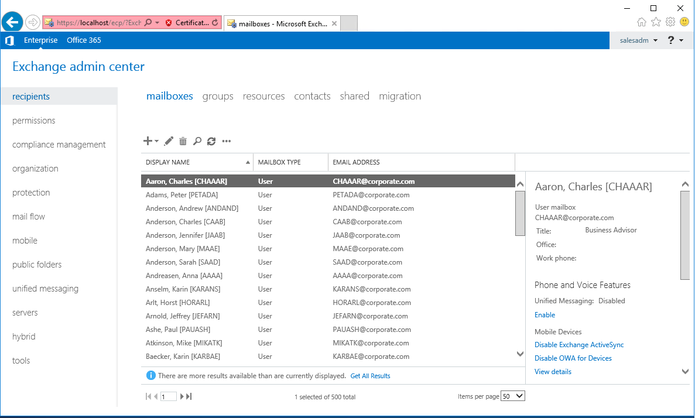
Task: Open the Items per page dropdown
Action: coord(513,396)
